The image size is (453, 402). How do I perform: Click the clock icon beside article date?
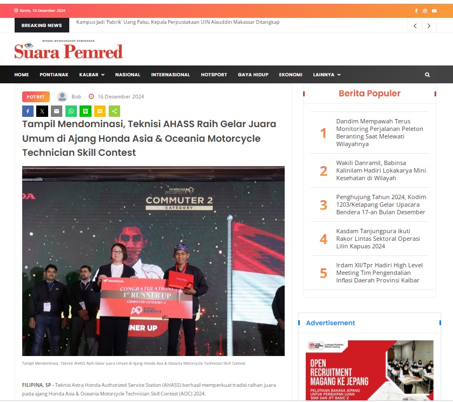point(91,96)
